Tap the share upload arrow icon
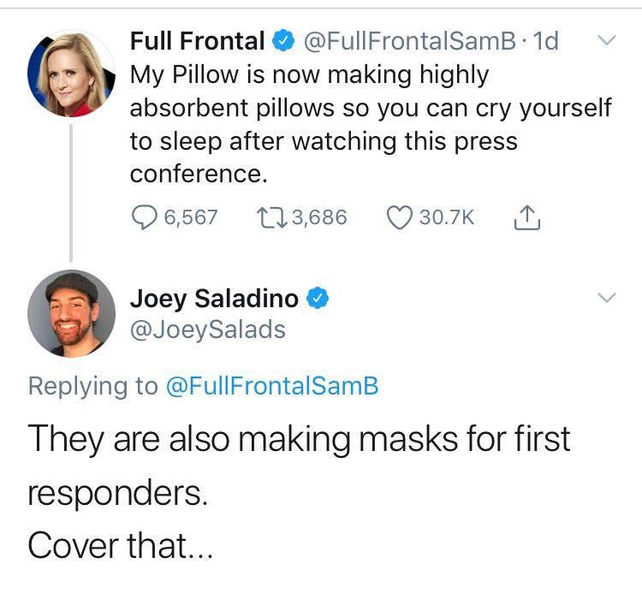The width and height of the screenshot is (642, 611). point(526,217)
